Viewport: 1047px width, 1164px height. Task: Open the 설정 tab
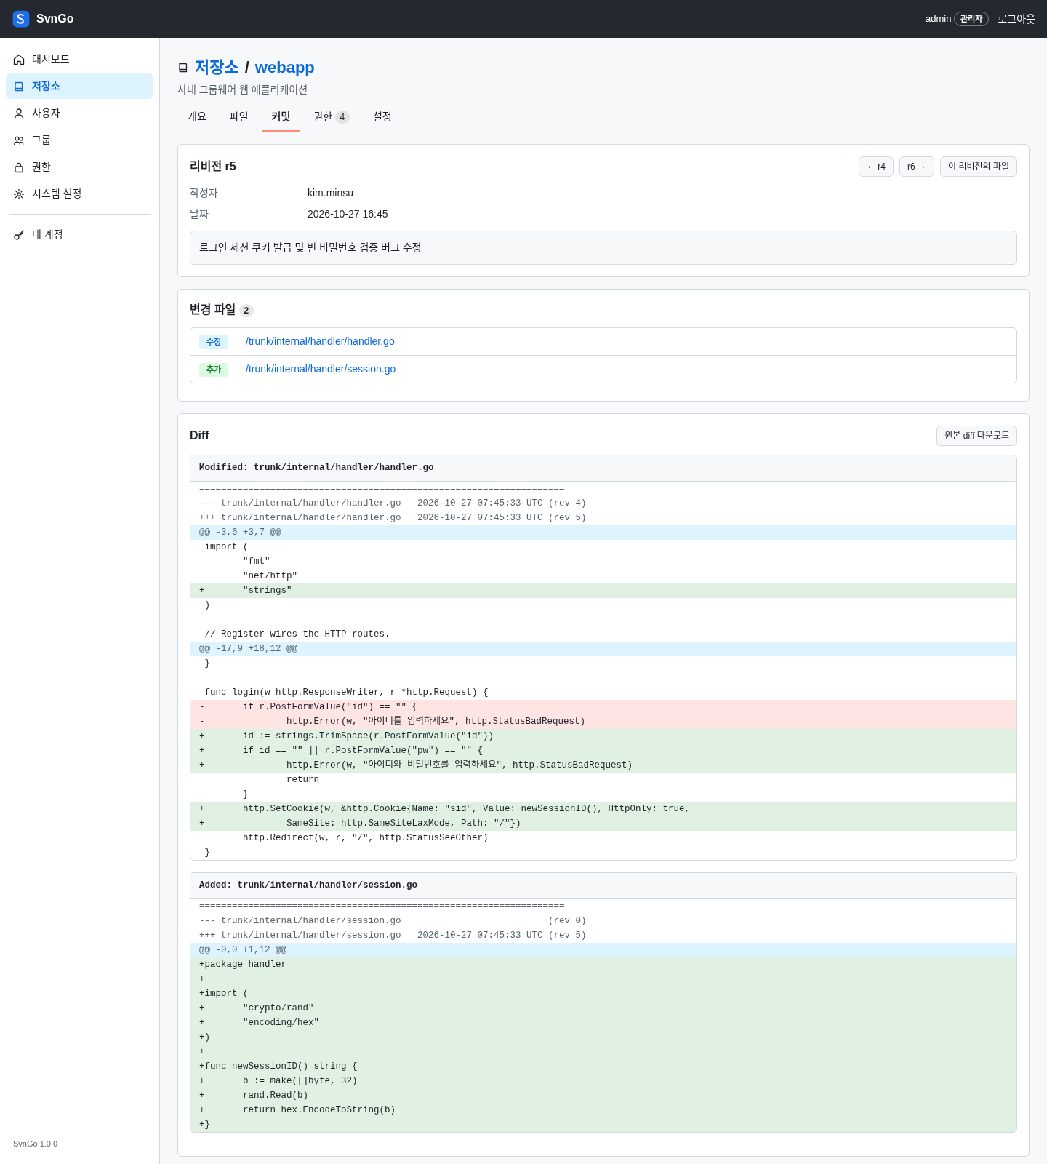pyautogui.click(x=382, y=116)
